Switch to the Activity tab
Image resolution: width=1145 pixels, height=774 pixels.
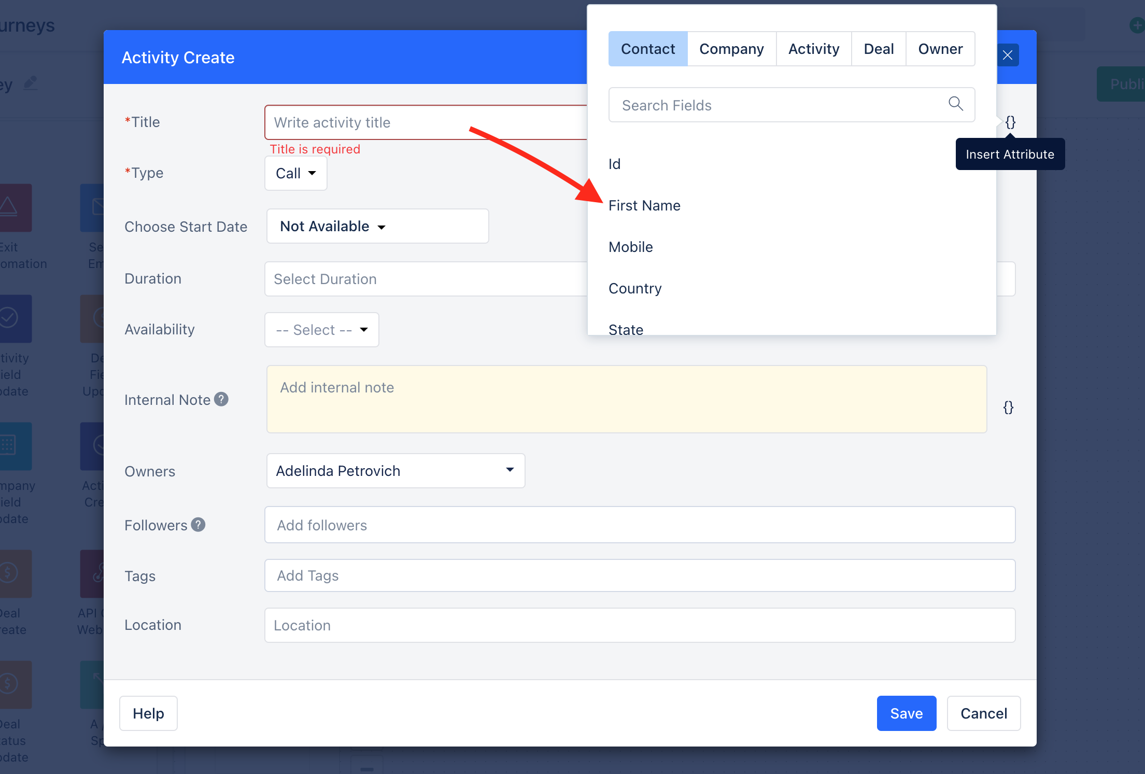(x=814, y=49)
